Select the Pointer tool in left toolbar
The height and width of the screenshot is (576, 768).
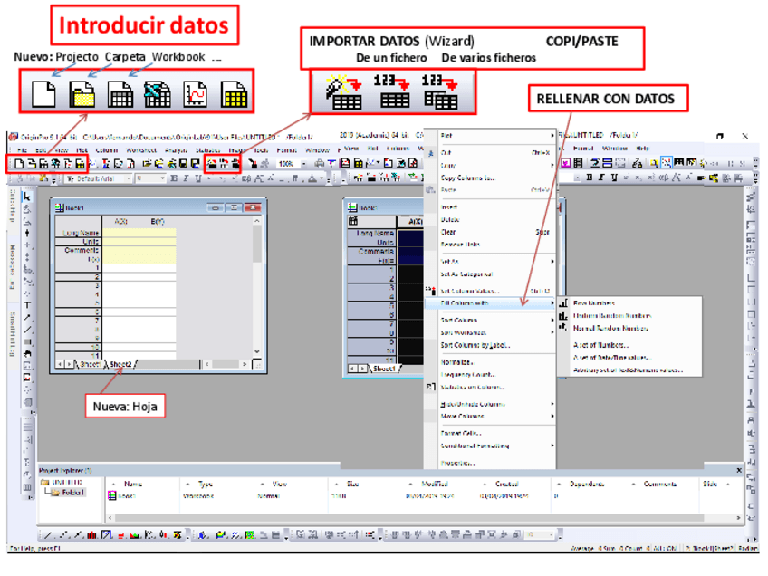point(27,197)
